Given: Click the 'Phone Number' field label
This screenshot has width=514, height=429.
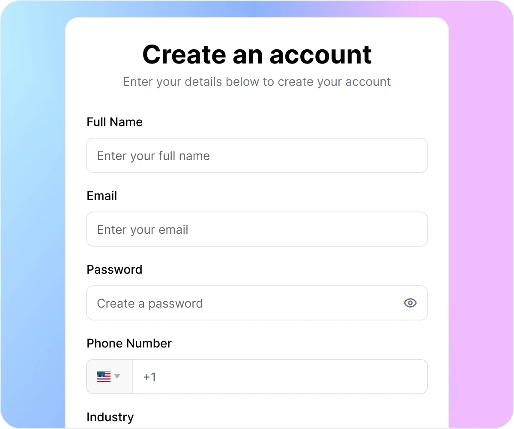Looking at the screenshot, I should coord(129,343).
